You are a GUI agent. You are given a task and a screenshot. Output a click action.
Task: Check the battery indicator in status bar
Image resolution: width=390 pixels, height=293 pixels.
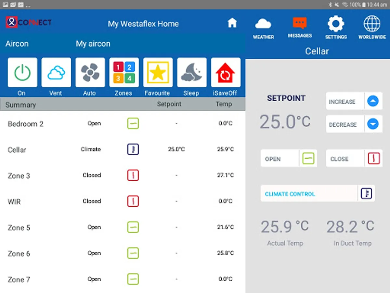364,5
